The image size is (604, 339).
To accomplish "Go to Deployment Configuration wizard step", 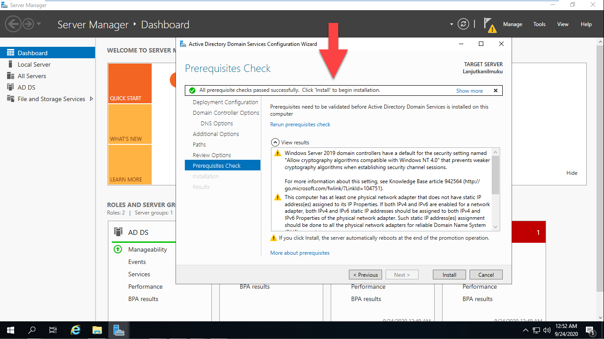I will [226, 102].
